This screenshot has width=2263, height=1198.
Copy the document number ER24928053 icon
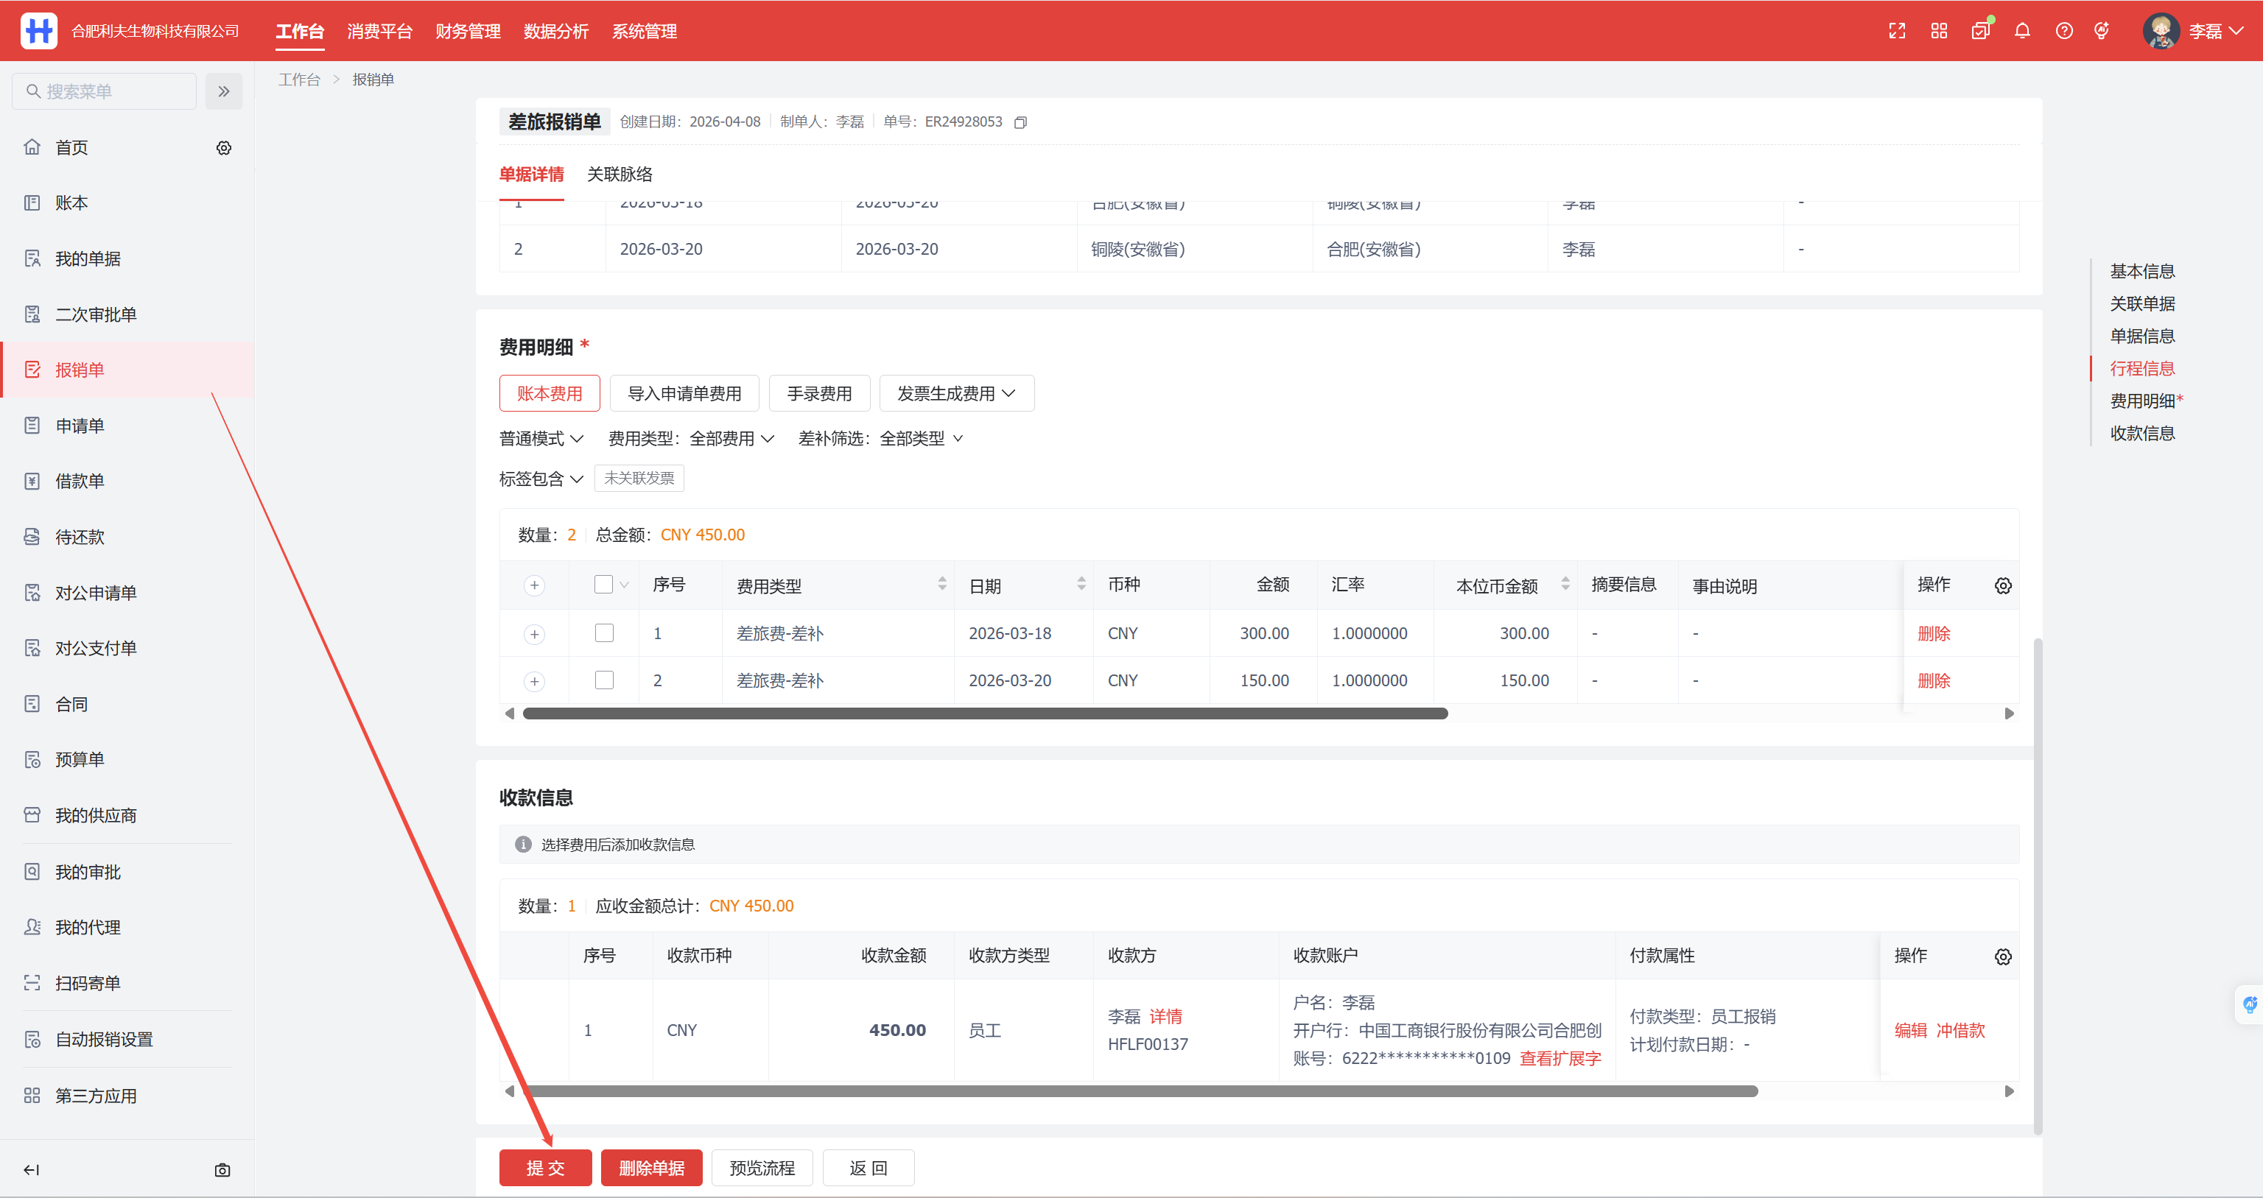pyautogui.click(x=1020, y=122)
